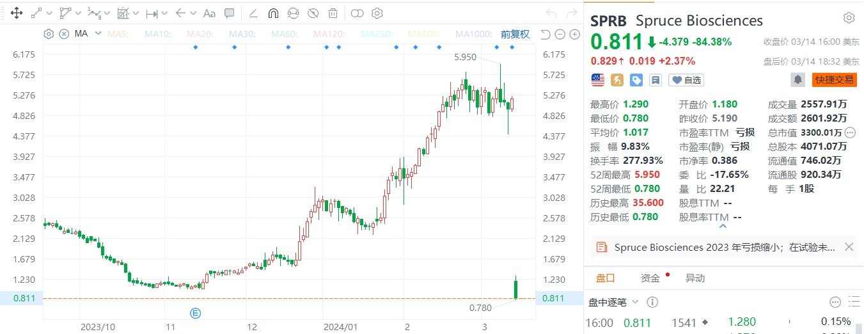This screenshot has height=334, width=864.
Task: Zoom out chart with minus icon
Action: click(x=560, y=35)
